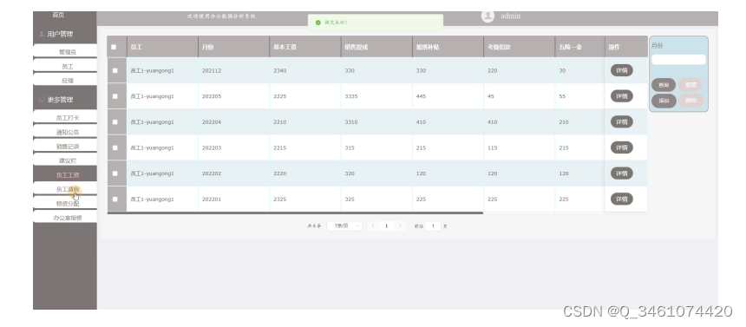
Task: Collapse the 用户管理 menu chevron
Action: pyautogui.click(x=87, y=35)
